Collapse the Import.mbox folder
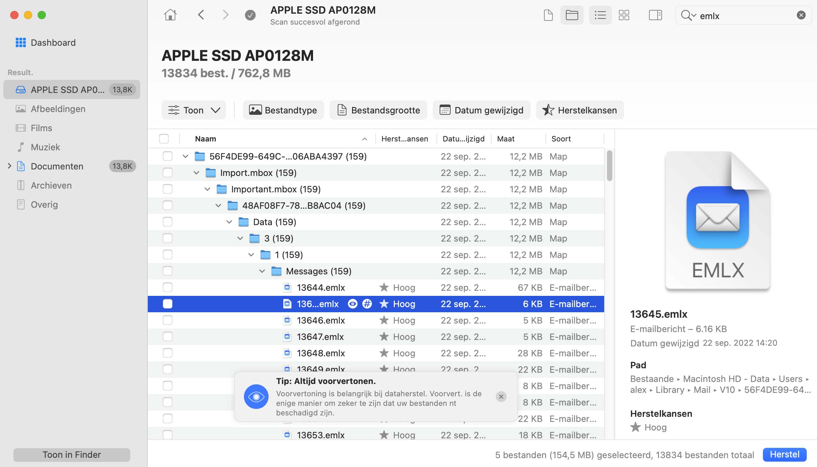 196,173
